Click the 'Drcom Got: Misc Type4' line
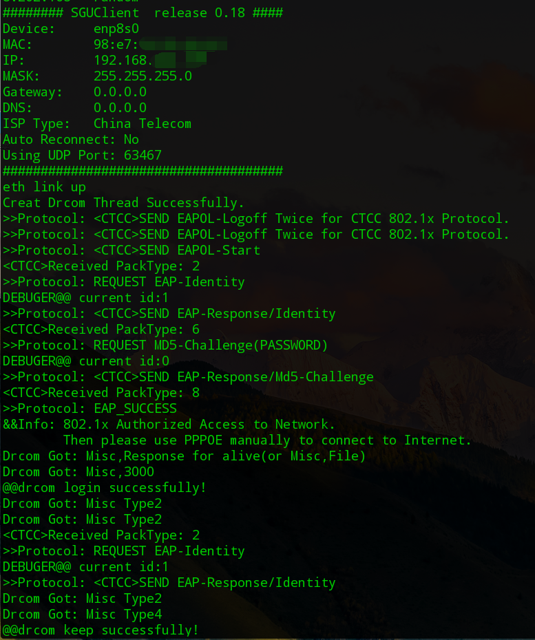The height and width of the screenshot is (640, 535). click(x=82, y=615)
